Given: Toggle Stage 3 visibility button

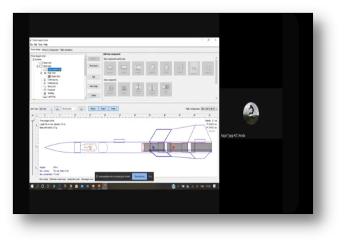Looking at the screenshot, I should [114, 108].
